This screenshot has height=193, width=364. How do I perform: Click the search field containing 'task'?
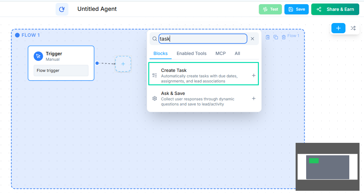[x=203, y=38]
